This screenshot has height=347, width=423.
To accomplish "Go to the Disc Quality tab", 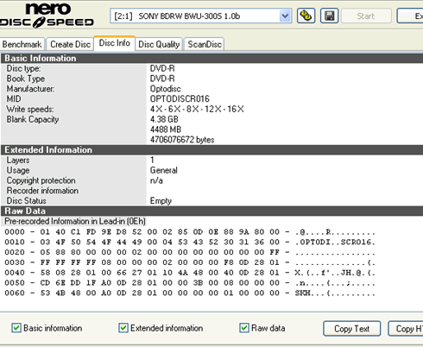I will coord(159,44).
